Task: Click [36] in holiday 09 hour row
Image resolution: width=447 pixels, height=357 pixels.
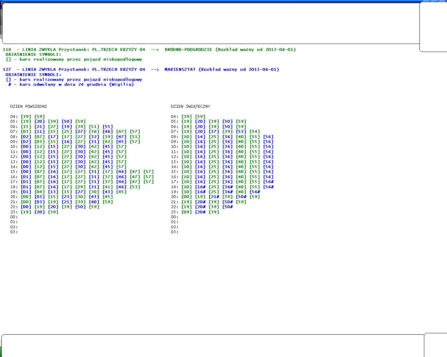Action: pyautogui.click(x=228, y=142)
